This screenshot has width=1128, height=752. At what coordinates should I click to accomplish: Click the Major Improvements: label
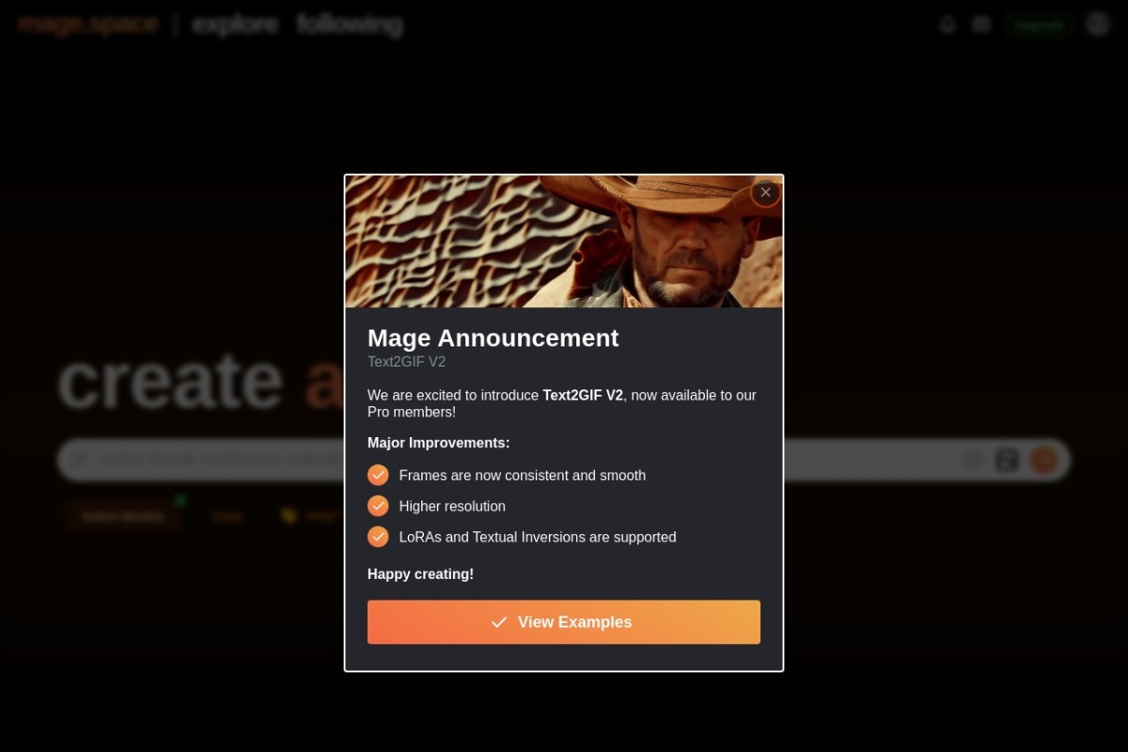point(438,443)
